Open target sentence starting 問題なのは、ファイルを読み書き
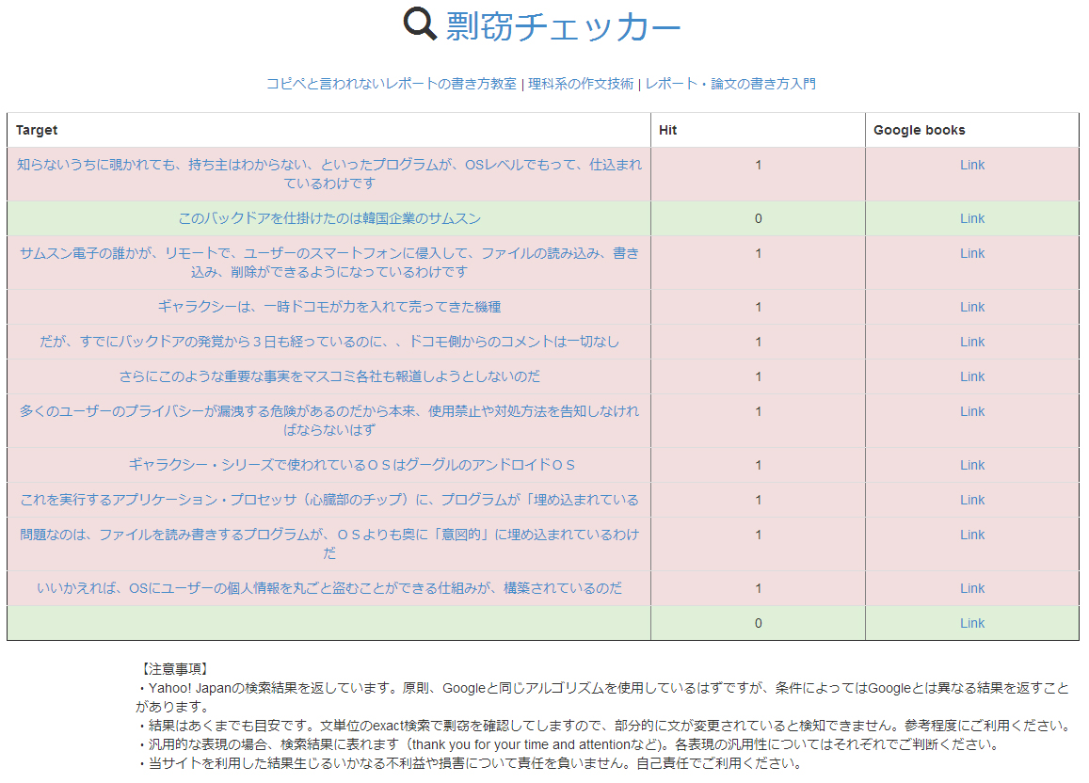 [329, 544]
